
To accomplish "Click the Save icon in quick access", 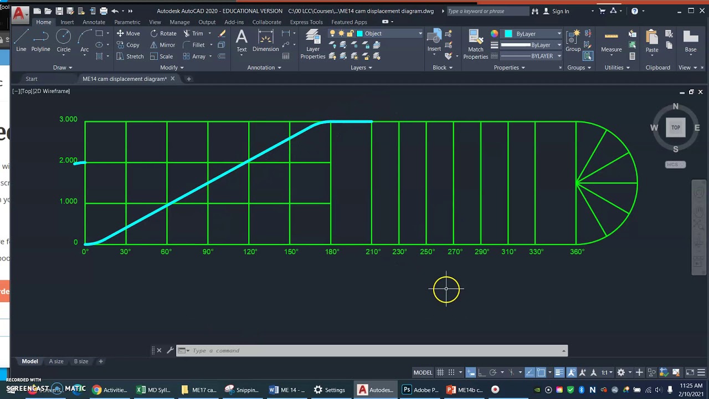I will tap(59, 11).
